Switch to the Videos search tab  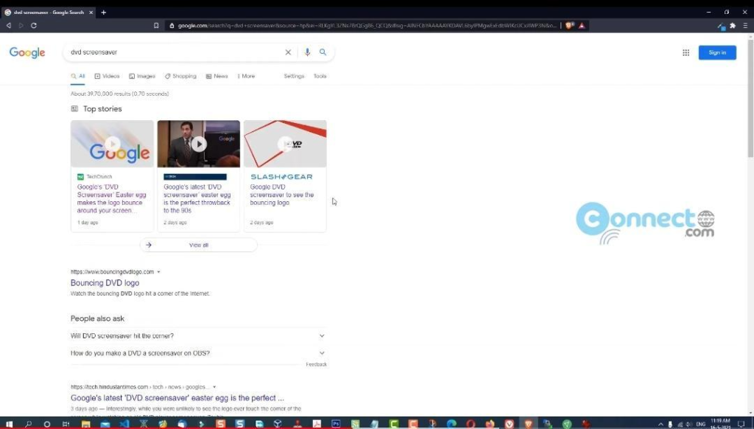coord(107,76)
